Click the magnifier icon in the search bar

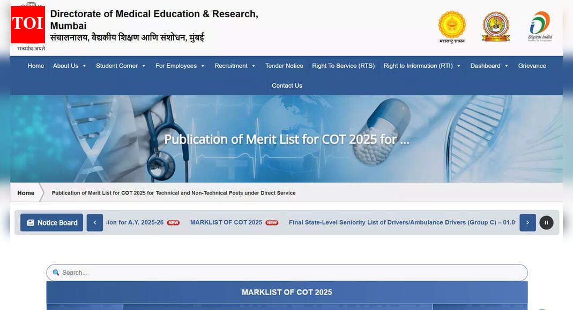(x=56, y=273)
